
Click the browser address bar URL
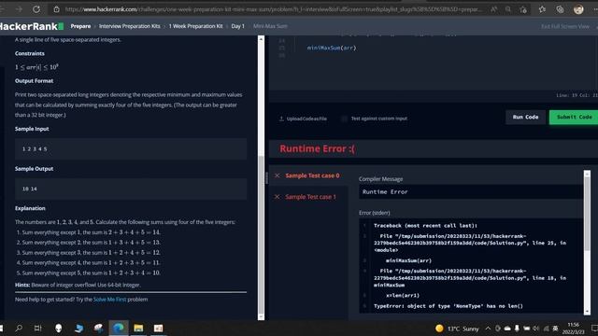point(273,9)
